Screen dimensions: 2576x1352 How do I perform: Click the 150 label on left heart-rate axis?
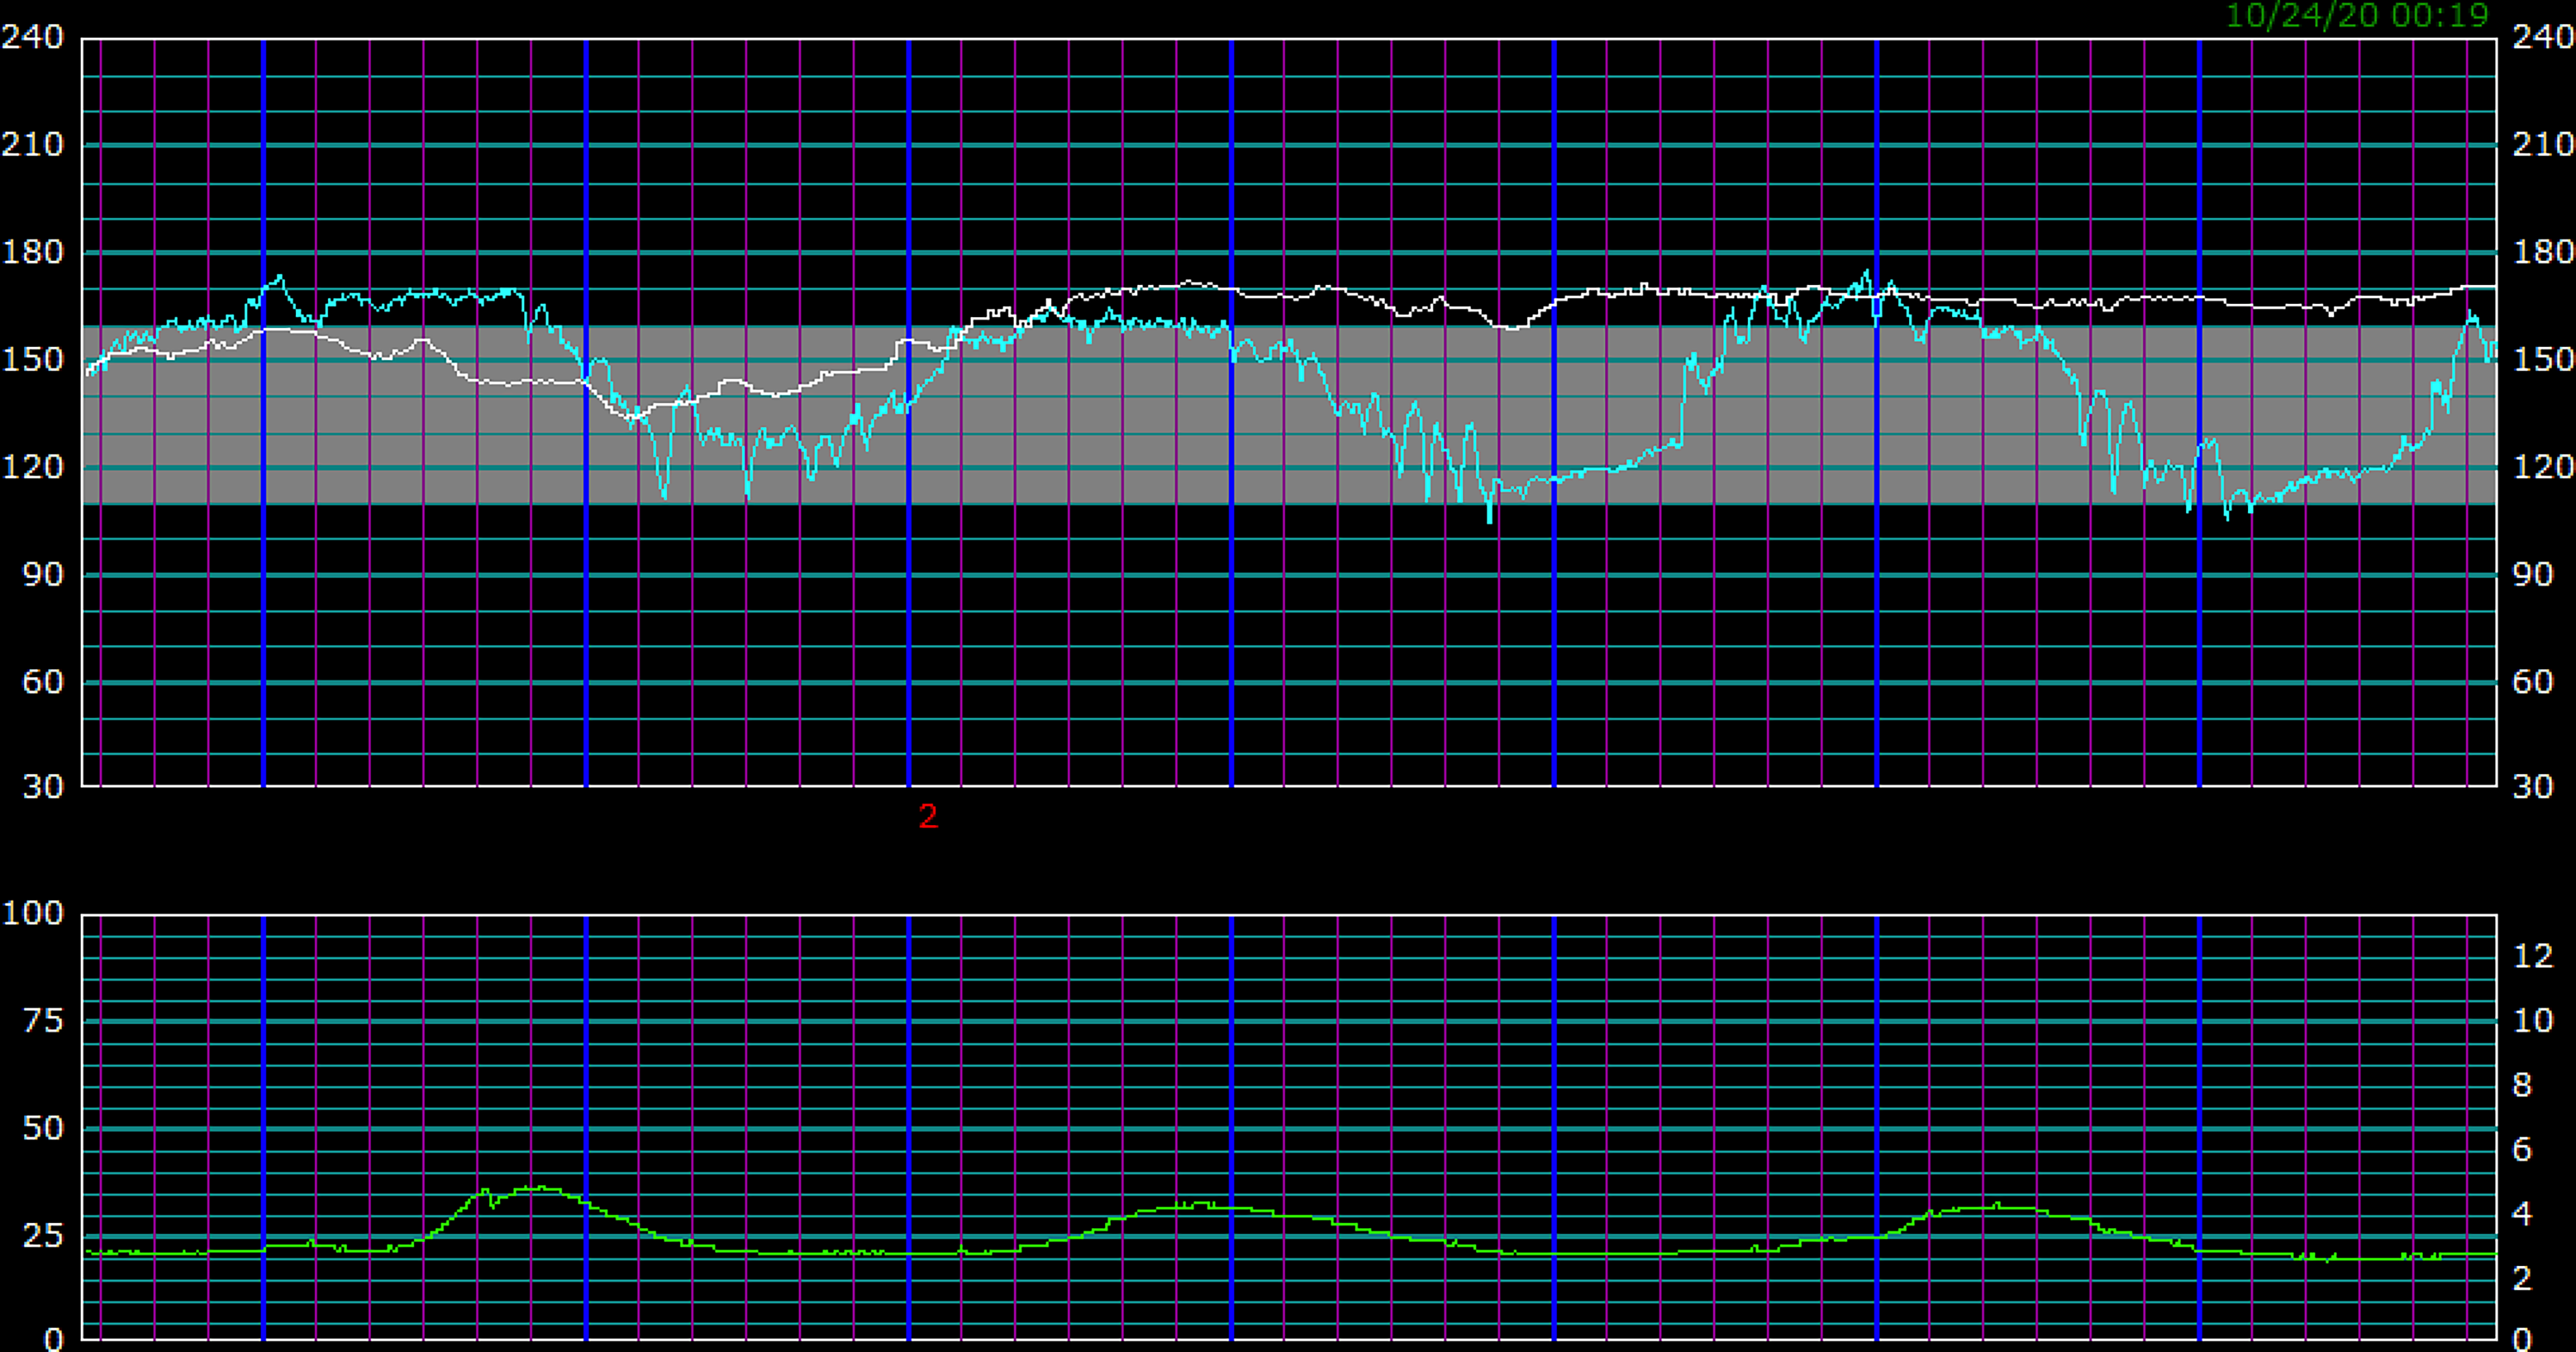[x=32, y=360]
